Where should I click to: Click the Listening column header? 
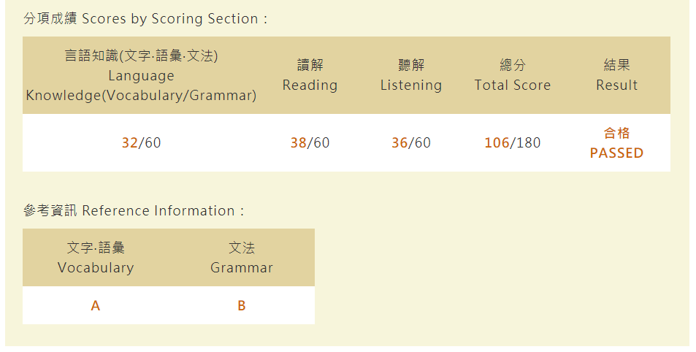pyautogui.click(x=411, y=75)
